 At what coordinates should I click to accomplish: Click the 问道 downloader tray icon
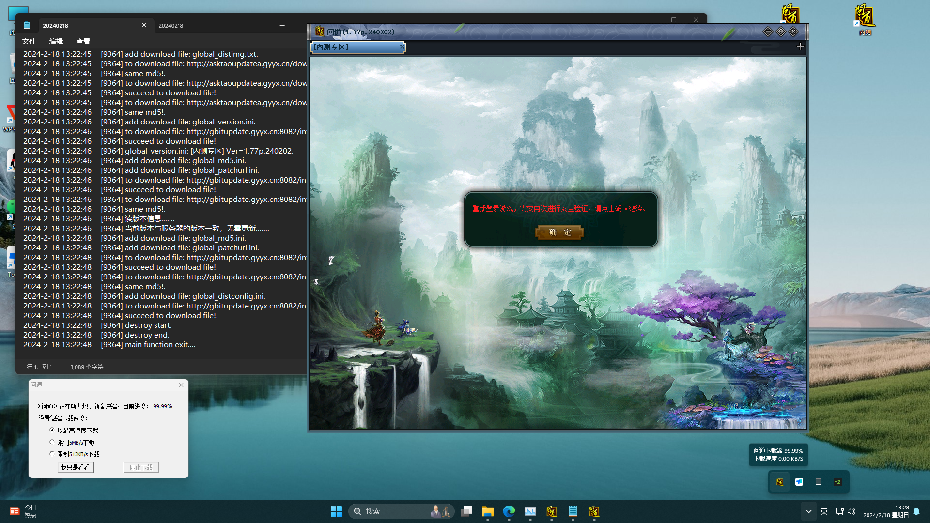point(780,482)
